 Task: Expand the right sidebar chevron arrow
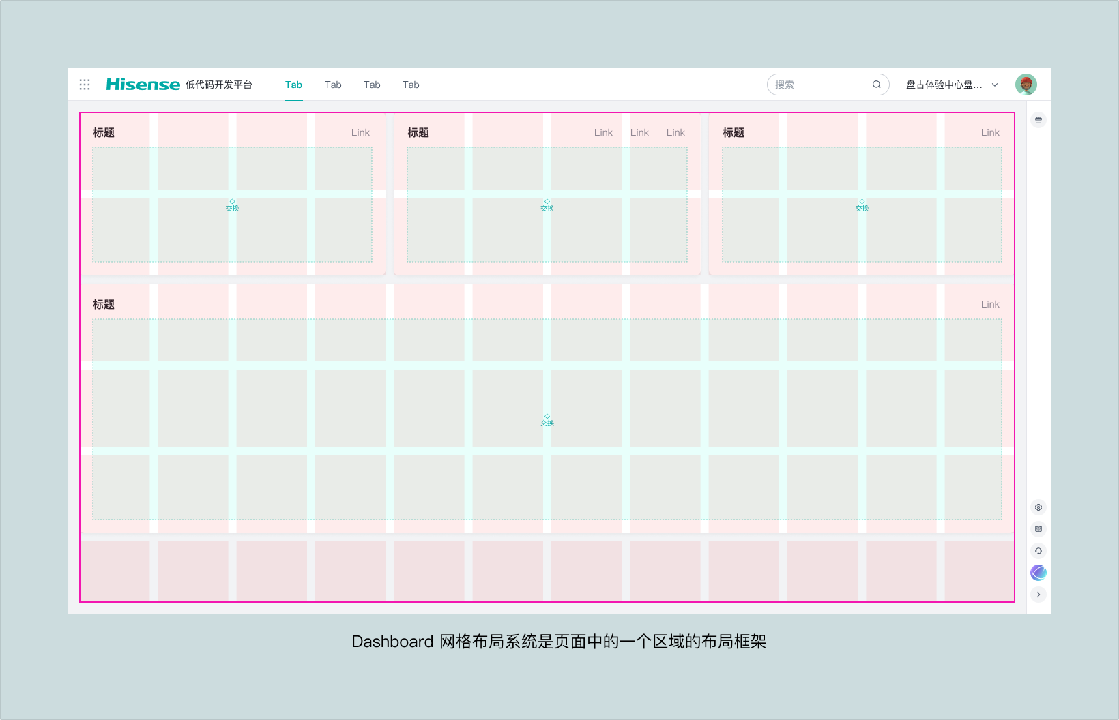point(1038,595)
